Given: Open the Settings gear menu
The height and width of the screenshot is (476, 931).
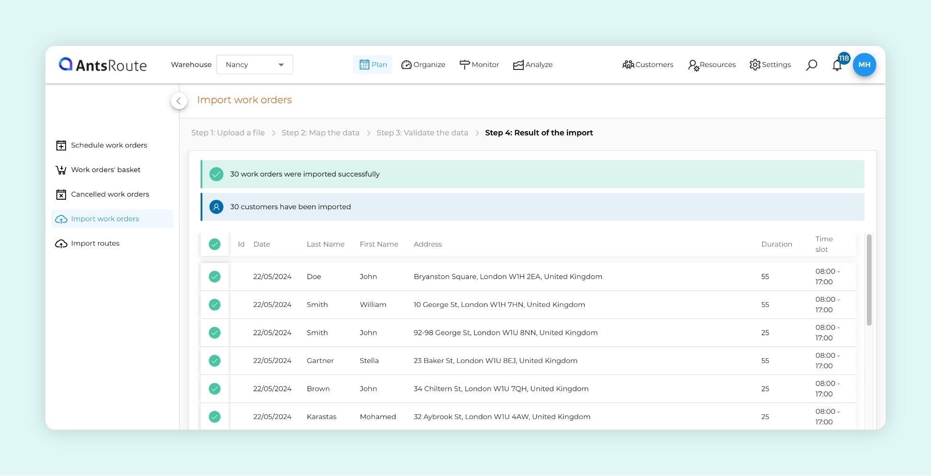Looking at the screenshot, I should (x=770, y=65).
